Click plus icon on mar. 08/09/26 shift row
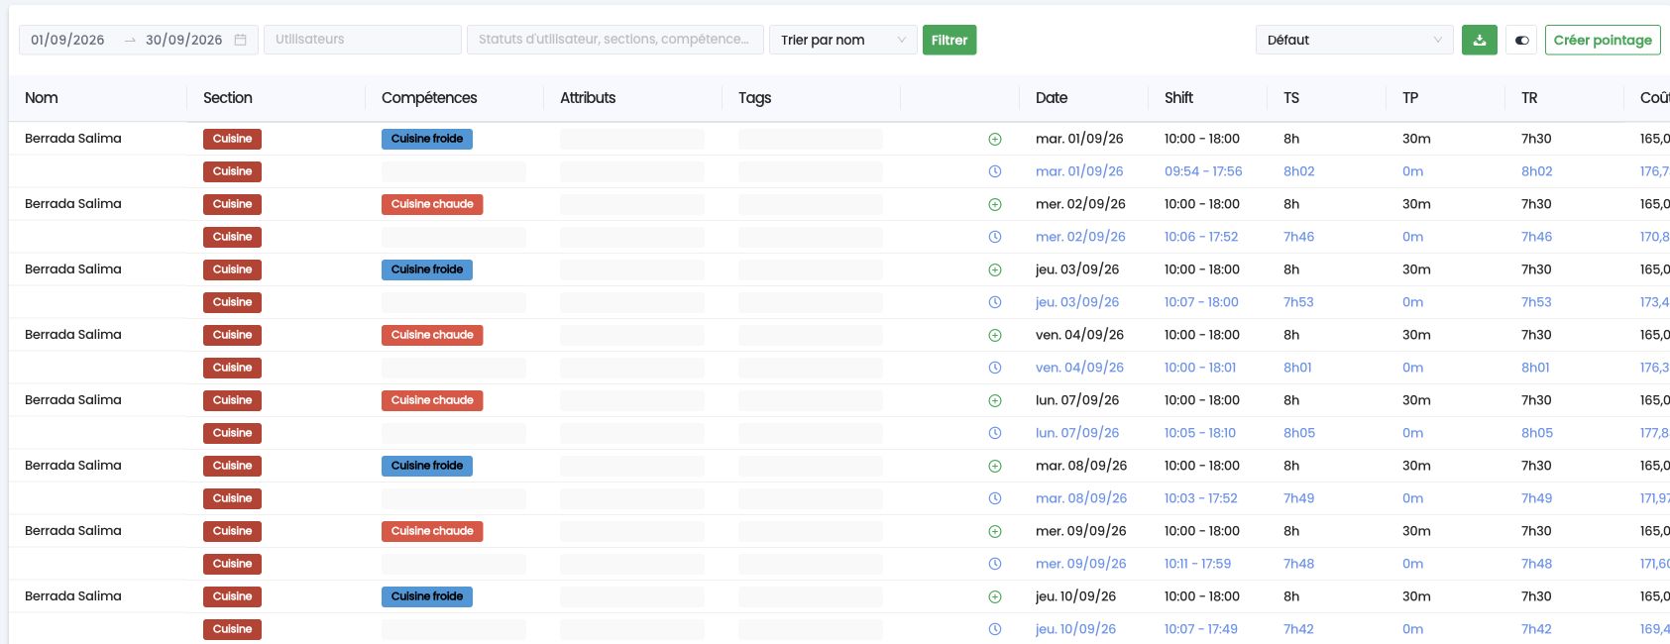Image resolution: width=1670 pixels, height=644 pixels. 995,467
